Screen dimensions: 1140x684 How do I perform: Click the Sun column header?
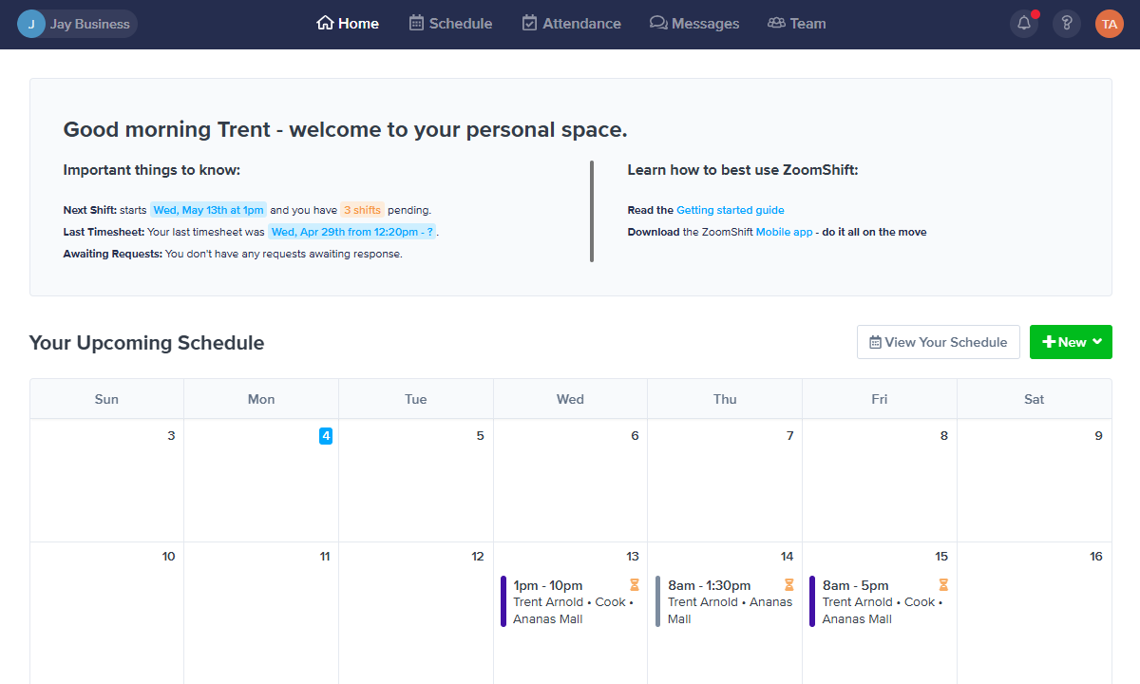pos(106,399)
